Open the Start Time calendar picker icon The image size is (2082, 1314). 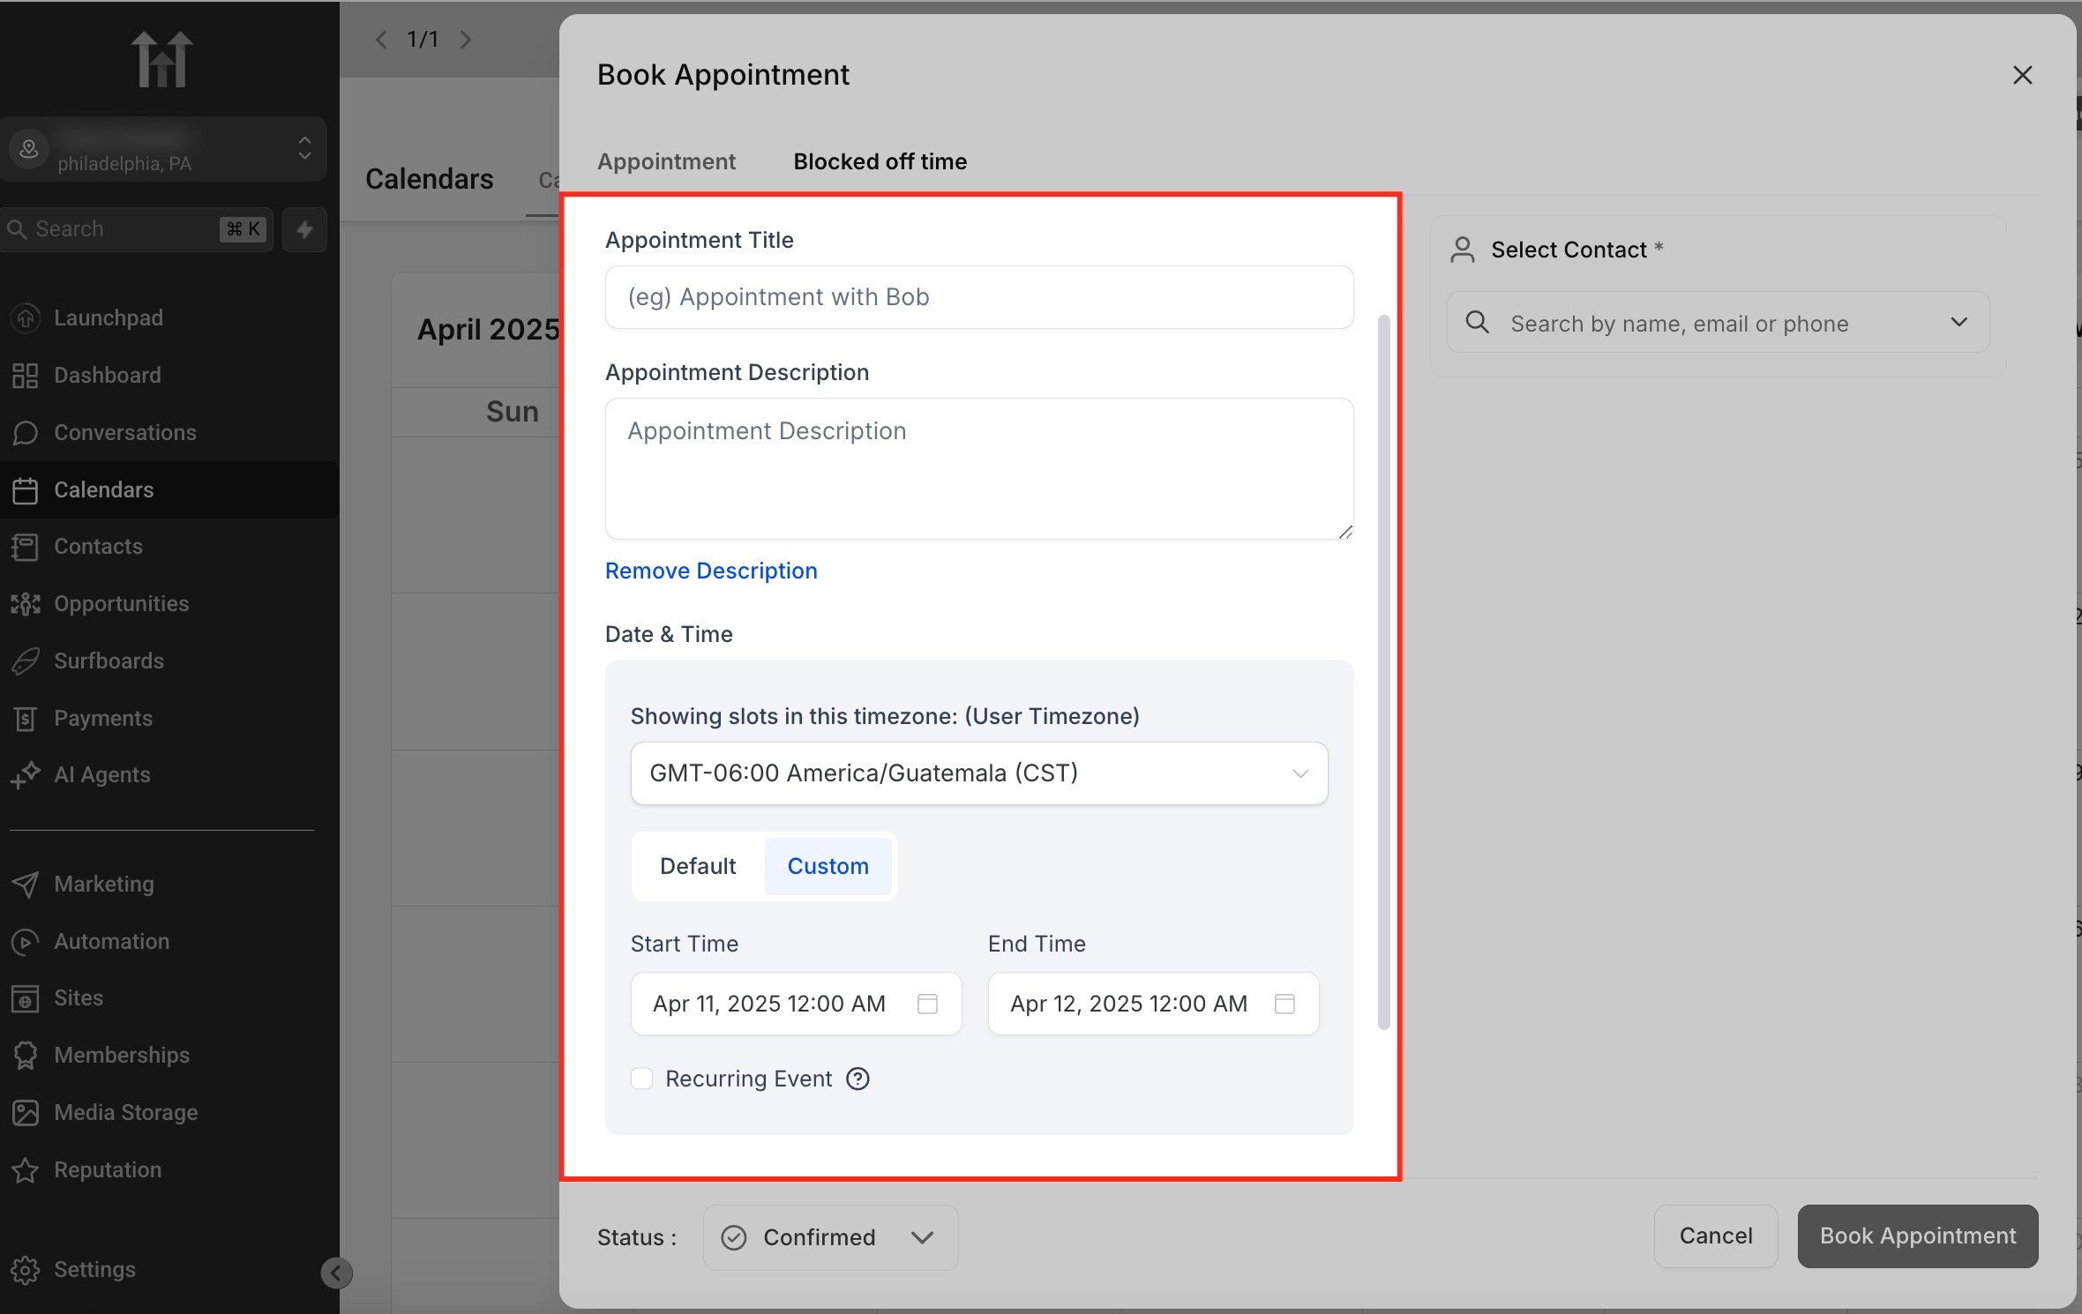(x=927, y=1004)
